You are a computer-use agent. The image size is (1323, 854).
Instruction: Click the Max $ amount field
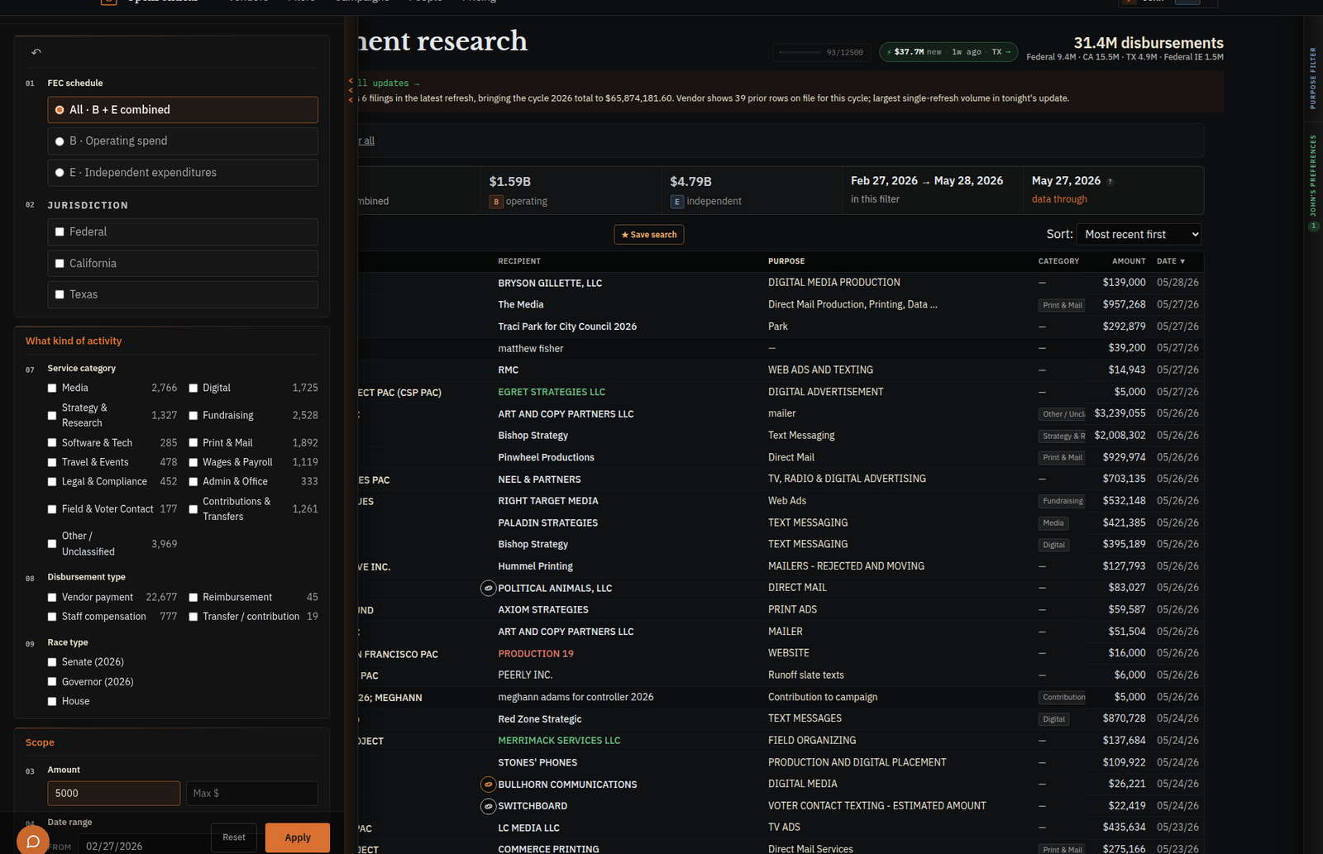(252, 794)
